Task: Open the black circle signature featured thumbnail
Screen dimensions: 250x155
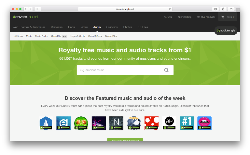Action: tap(169, 123)
